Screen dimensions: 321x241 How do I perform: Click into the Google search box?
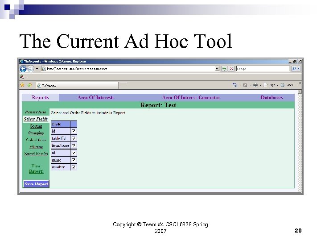(x=263, y=69)
